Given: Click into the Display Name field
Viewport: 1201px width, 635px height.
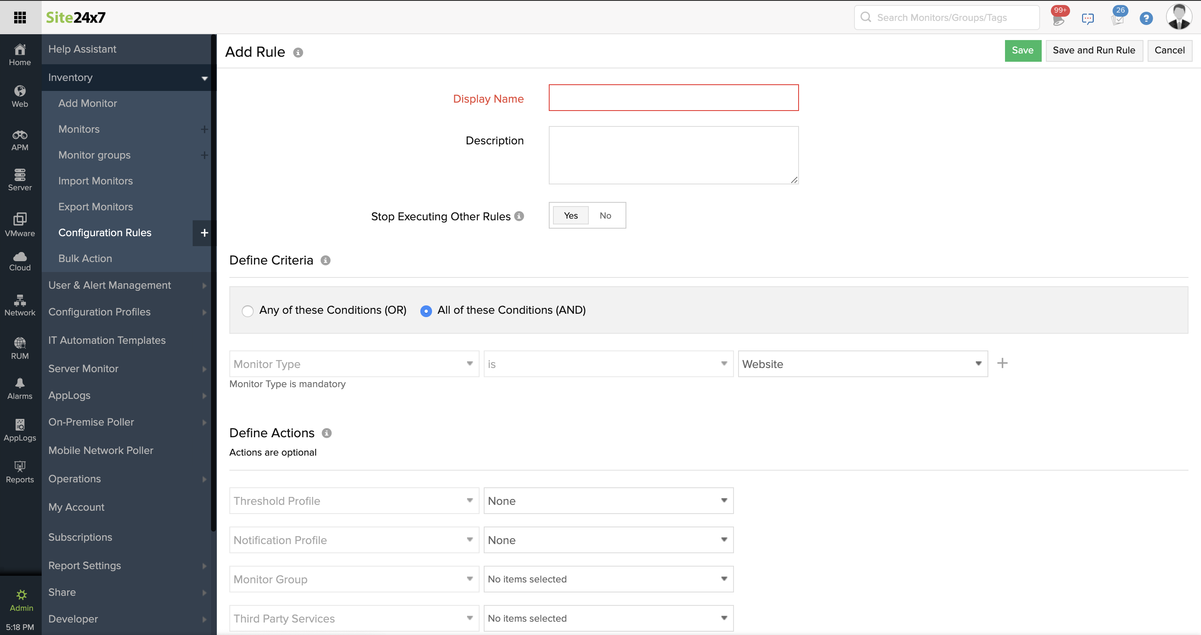Looking at the screenshot, I should [673, 98].
